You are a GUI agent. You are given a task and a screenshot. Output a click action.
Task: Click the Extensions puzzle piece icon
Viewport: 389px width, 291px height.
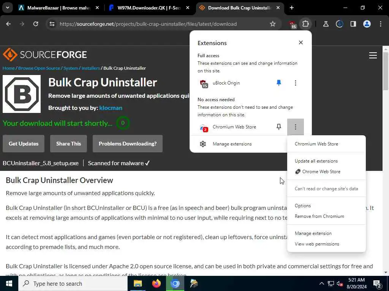[x=306, y=24]
